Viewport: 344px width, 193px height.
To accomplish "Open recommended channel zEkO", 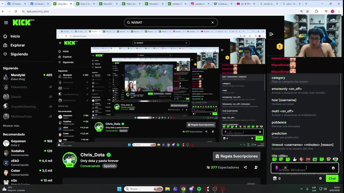I will tap(27, 163).
